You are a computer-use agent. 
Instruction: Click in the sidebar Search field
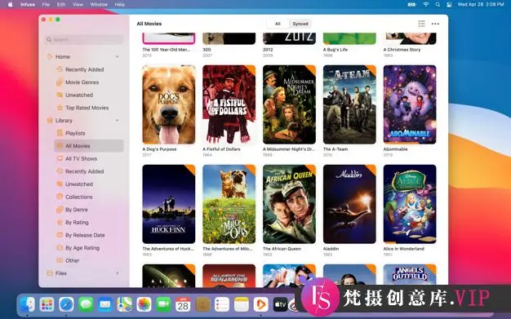84,40
